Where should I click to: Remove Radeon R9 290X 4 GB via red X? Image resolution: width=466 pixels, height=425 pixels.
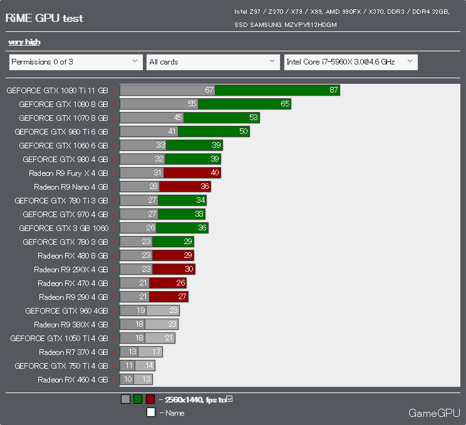point(113,270)
